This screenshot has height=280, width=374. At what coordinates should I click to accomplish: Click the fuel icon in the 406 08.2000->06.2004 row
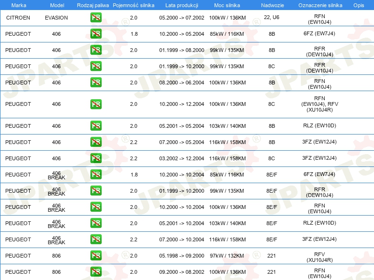point(96,83)
